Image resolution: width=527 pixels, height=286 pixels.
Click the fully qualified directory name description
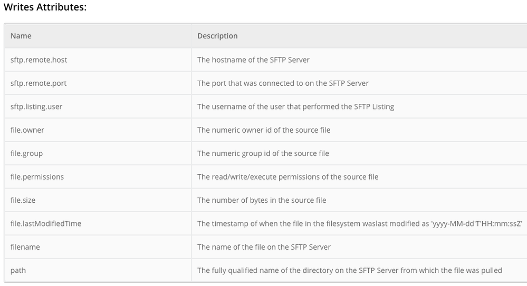click(x=349, y=270)
